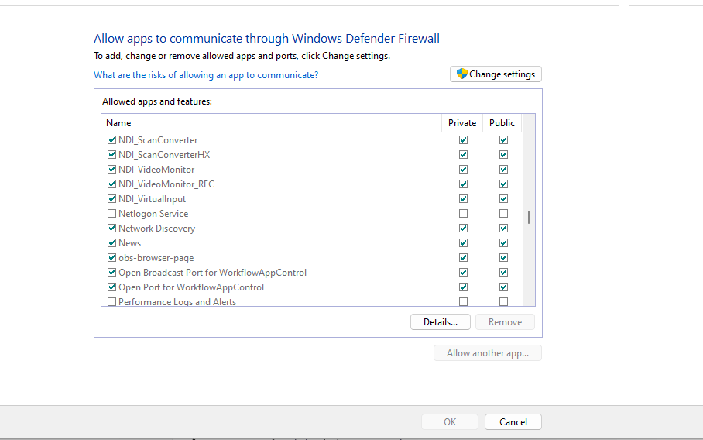Select the NDI_ScanConverterHX row text
The image size is (703, 440).
164,155
